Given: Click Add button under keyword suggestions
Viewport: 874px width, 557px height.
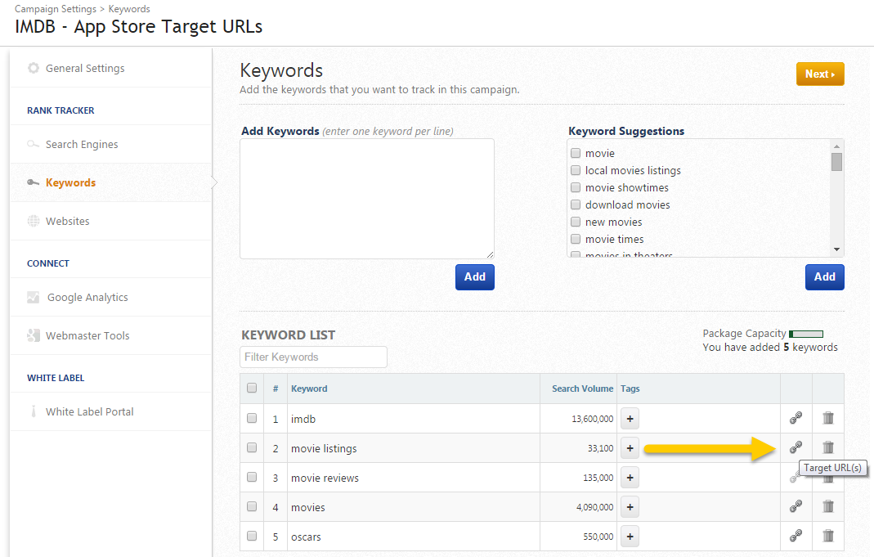Looking at the screenshot, I should (x=824, y=277).
